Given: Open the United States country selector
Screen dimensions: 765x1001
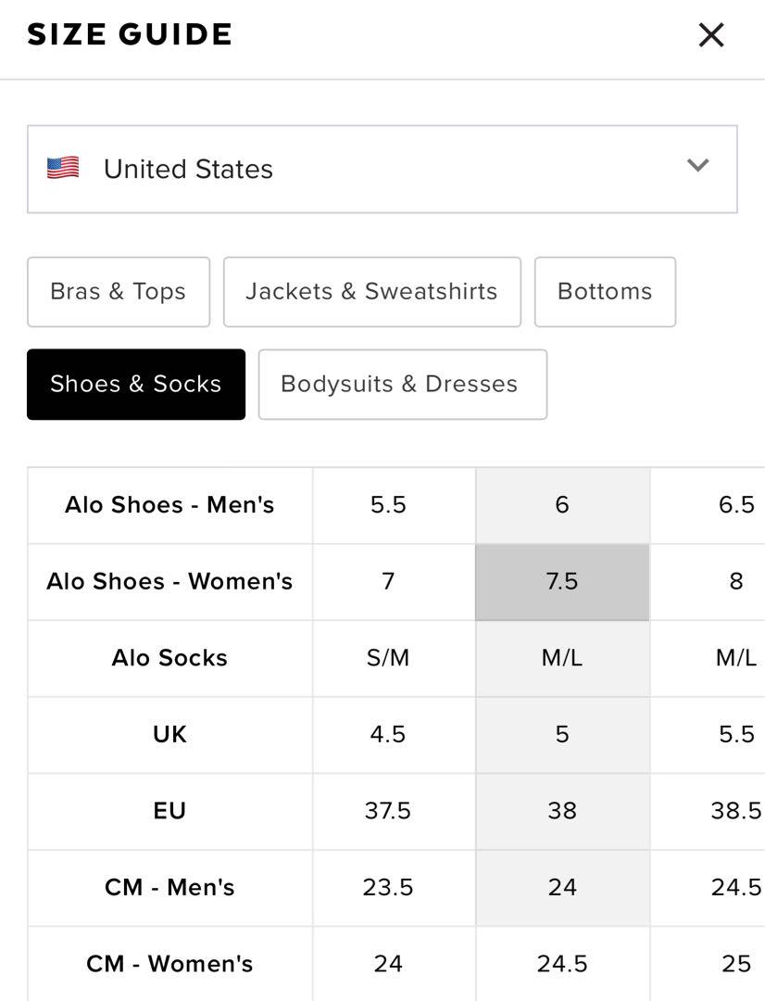Looking at the screenshot, I should coord(382,170).
